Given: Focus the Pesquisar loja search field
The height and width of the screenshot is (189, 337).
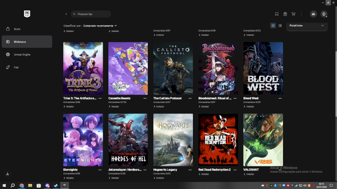Looking at the screenshot, I should coord(91,14).
